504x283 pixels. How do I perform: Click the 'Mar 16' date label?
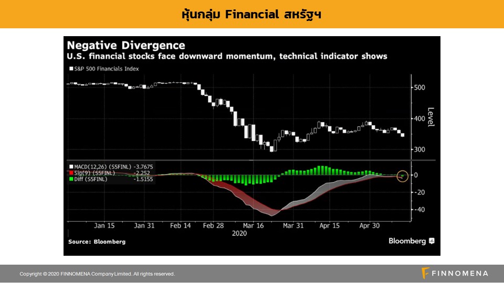(254, 226)
